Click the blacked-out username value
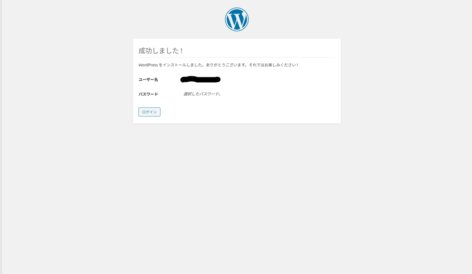This screenshot has height=274, width=472. [x=200, y=80]
